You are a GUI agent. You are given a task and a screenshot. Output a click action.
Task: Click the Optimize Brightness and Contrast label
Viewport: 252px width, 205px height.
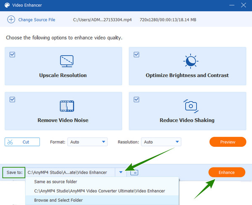(x=187, y=75)
